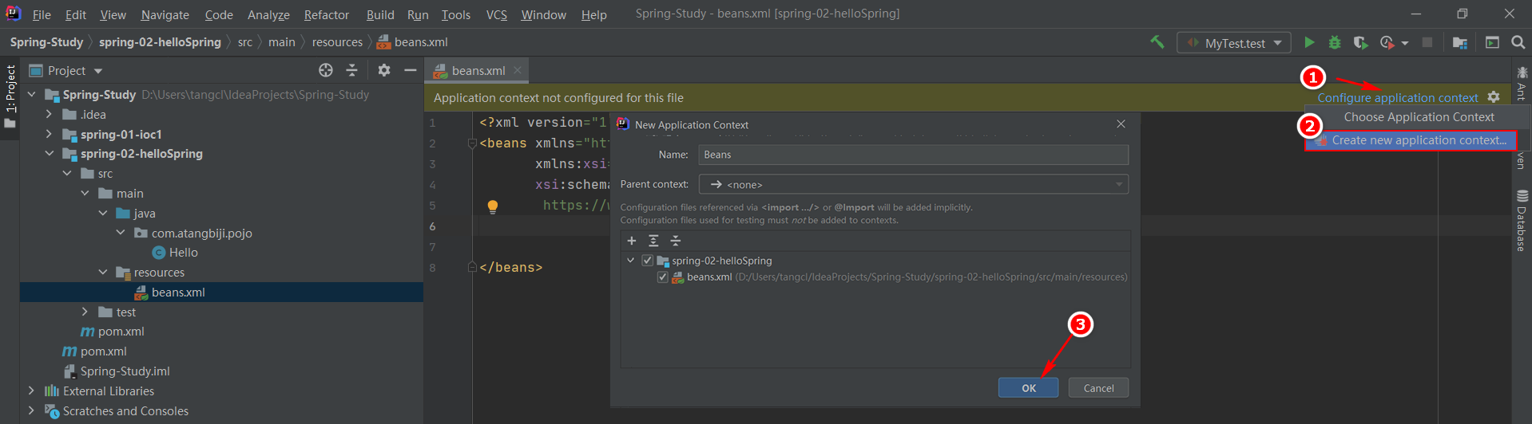Click Collapse All icon in dialog toolbar

pyautogui.click(x=676, y=241)
